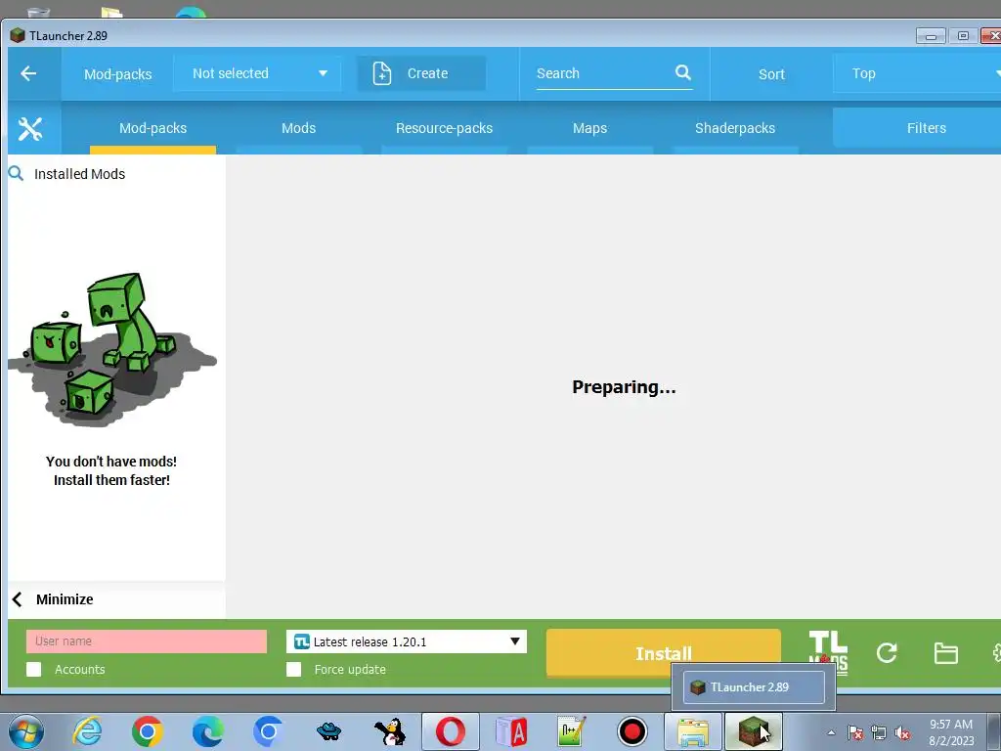Open the Latest release 1.20.1 version dropdown

407,641
